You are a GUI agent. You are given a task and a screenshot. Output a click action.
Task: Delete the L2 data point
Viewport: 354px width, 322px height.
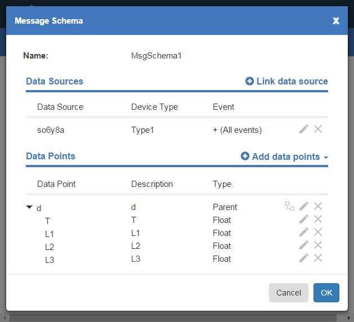click(x=318, y=245)
